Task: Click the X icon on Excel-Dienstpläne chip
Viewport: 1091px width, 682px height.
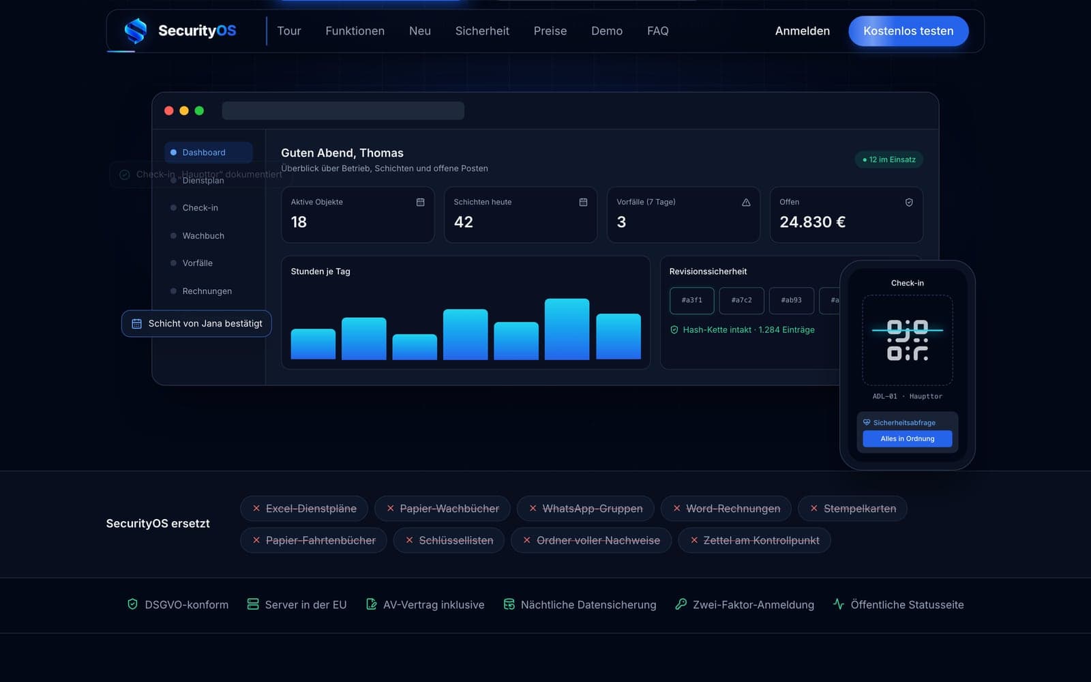Action: pyautogui.click(x=256, y=508)
